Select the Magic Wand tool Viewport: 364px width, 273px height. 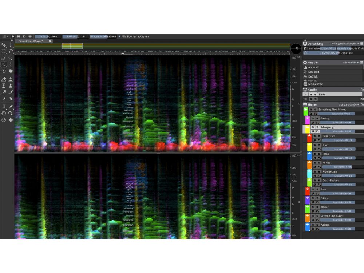point(11,58)
